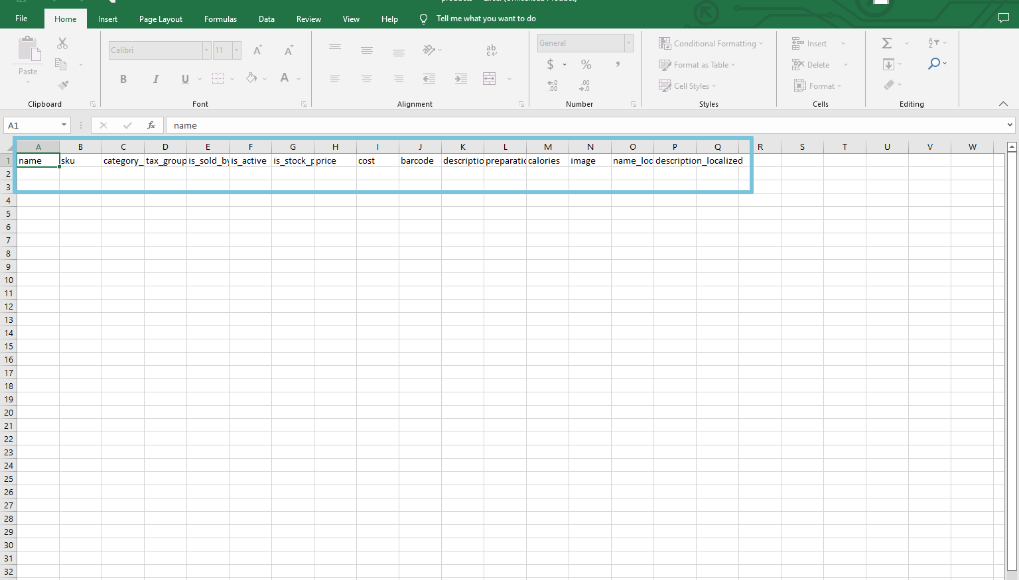Toggle Align Right
Viewport: 1019px width, 580px height.
[399, 79]
